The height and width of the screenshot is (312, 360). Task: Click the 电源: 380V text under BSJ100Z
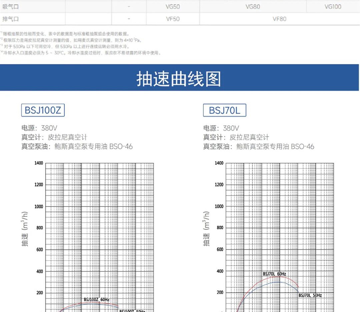[x=39, y=128]
